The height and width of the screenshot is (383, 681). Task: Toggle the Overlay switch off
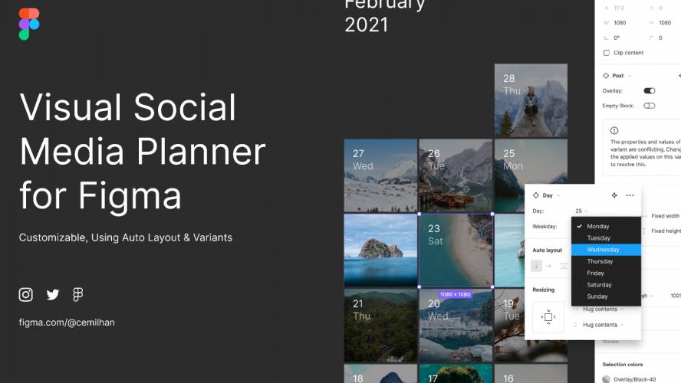point(650,90)
